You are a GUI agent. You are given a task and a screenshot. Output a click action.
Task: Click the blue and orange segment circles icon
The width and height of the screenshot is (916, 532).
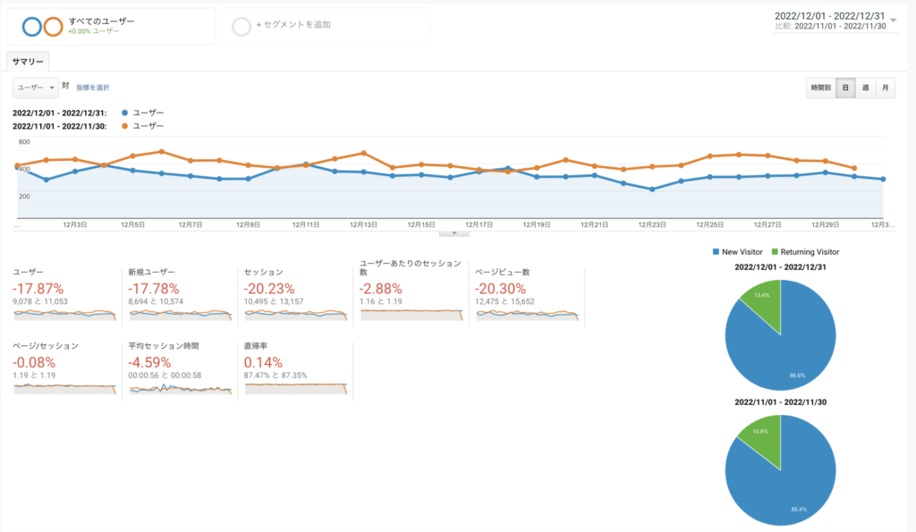pyautogui.click(x=42, y=26)
